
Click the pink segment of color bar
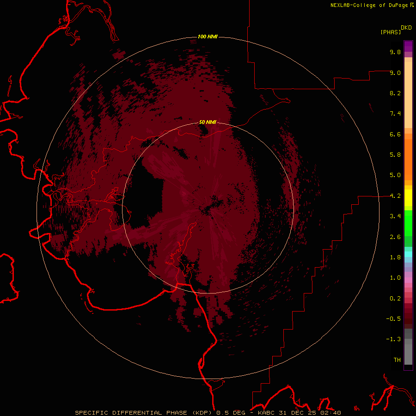coord(408,280)
